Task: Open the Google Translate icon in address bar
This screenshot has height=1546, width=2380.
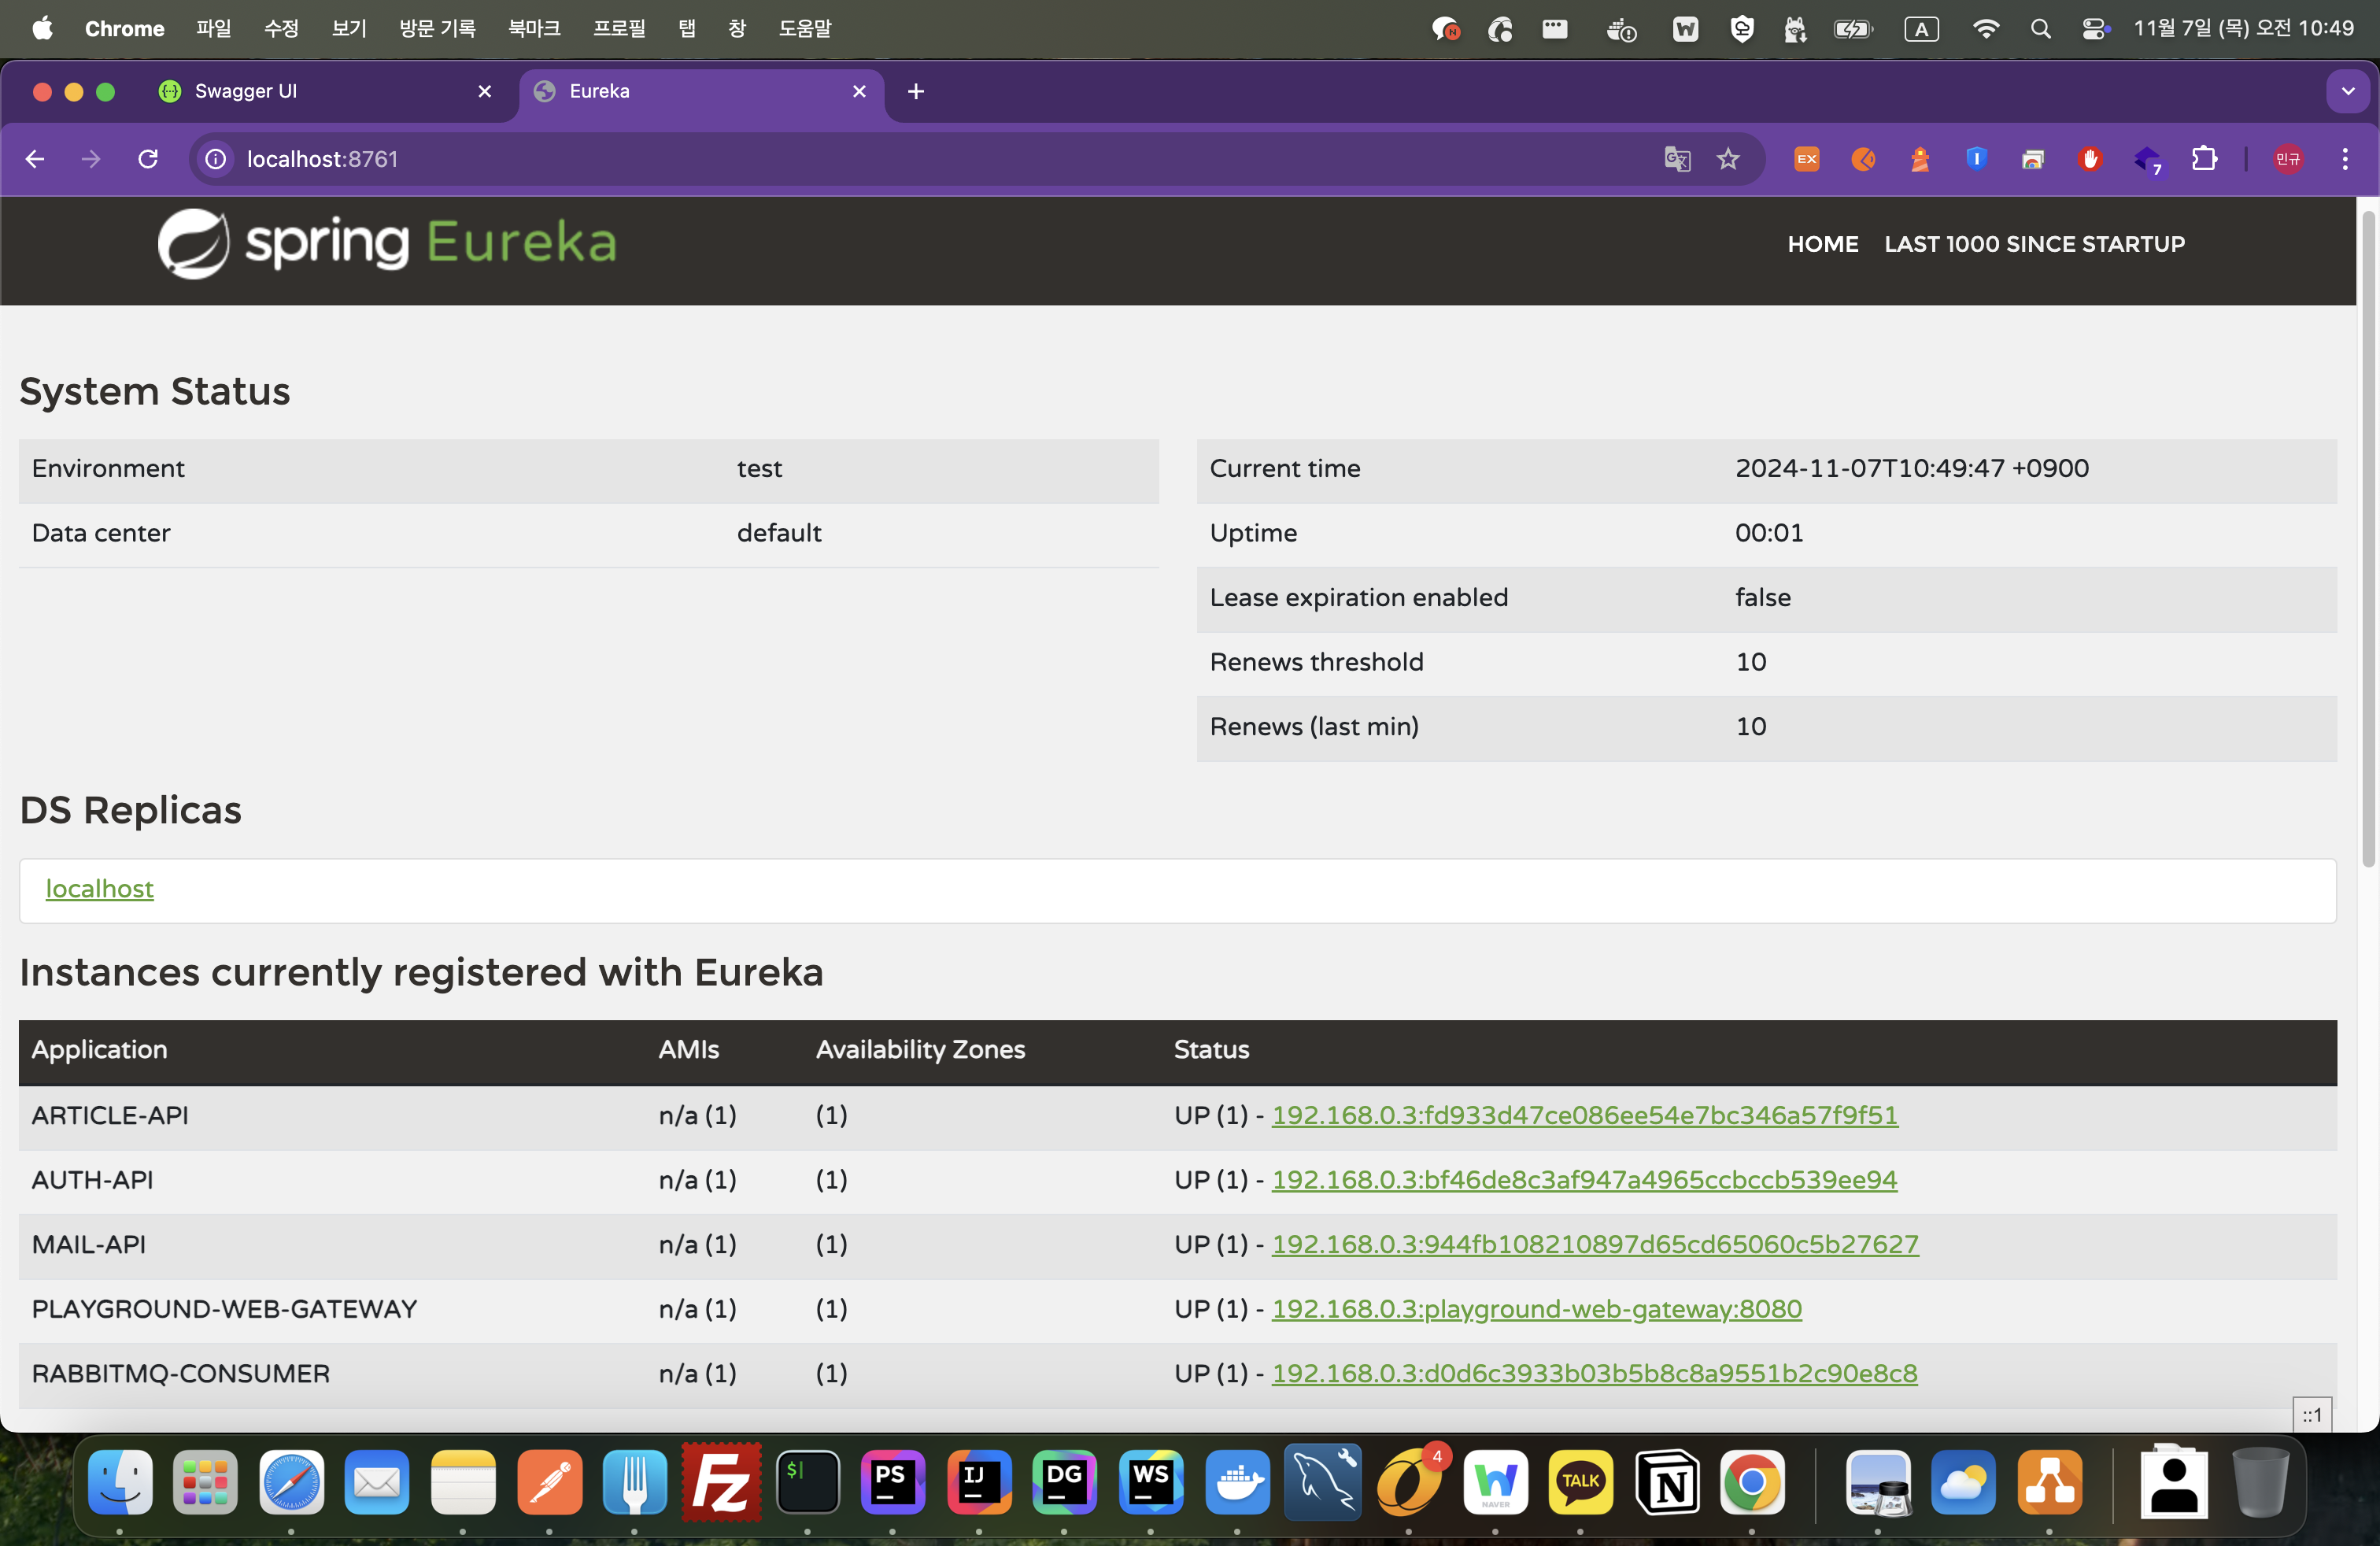Action: 1677,159
